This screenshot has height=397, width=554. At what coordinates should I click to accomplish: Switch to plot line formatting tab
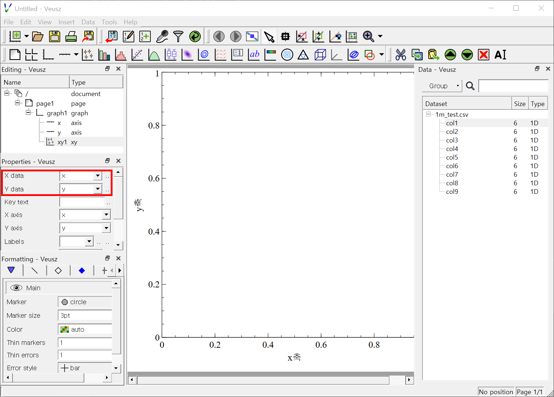tap(35, 270)
